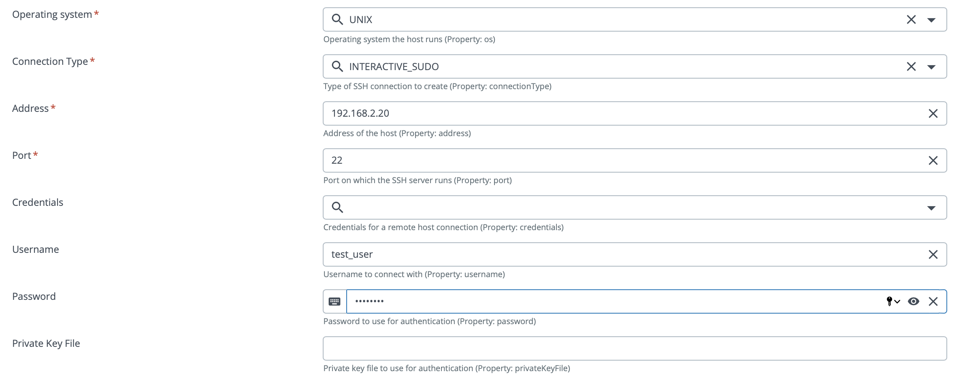This screenshot has height=376, width=963.
Task: Clear the password field contents
Action: click(933, 301)
